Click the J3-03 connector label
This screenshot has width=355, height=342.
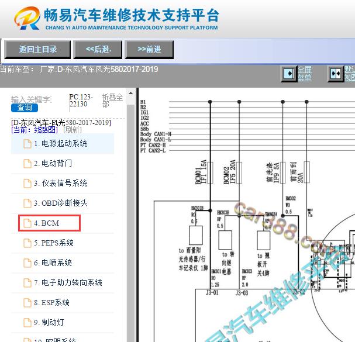click(x=242, y=293)
